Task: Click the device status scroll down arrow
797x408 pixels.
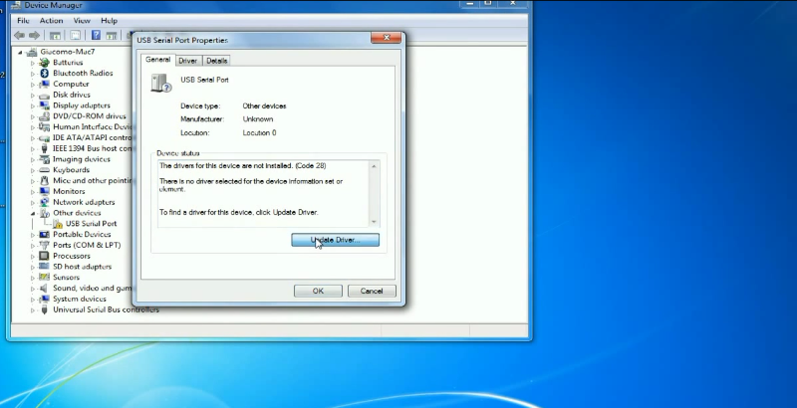Action: click(375, 222)
